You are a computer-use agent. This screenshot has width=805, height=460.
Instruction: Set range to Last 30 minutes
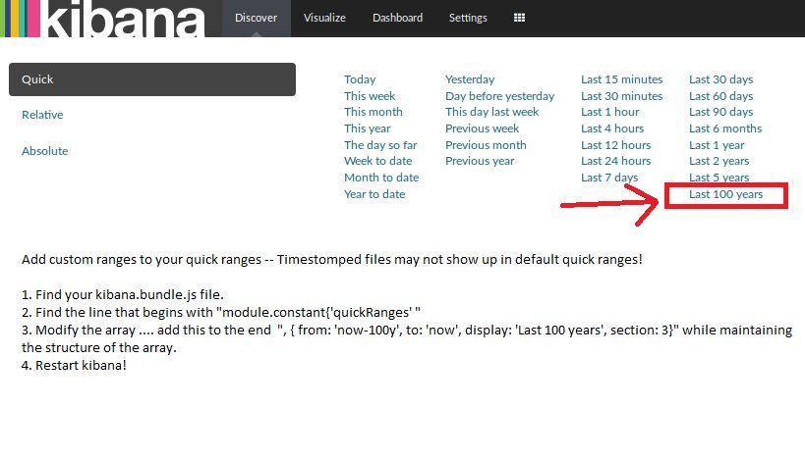point(622,96)
